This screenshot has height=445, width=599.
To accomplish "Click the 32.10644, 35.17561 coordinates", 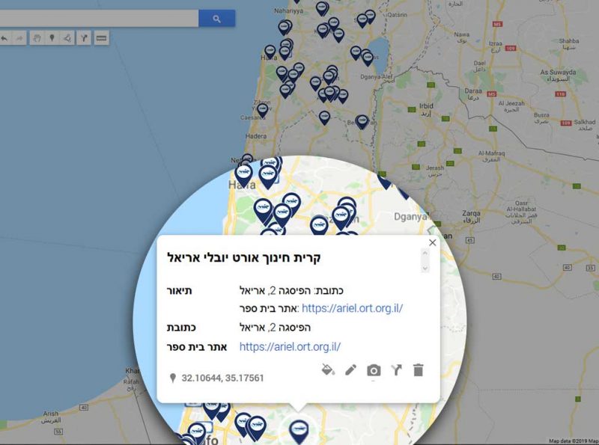I will [222, 378].
